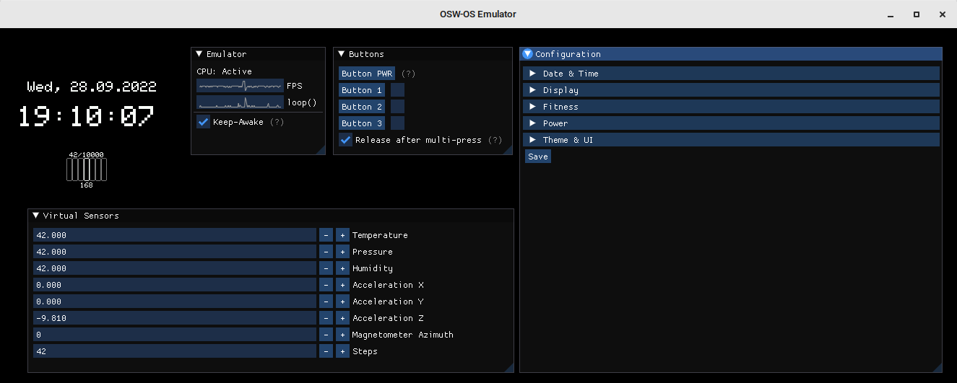
Task: Click Button 1
Action: tap(362, 90)
